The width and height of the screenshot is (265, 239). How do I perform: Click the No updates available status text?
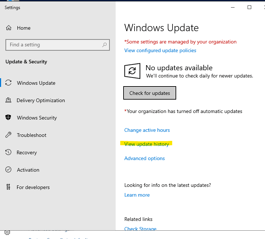[x=179, y=68]
